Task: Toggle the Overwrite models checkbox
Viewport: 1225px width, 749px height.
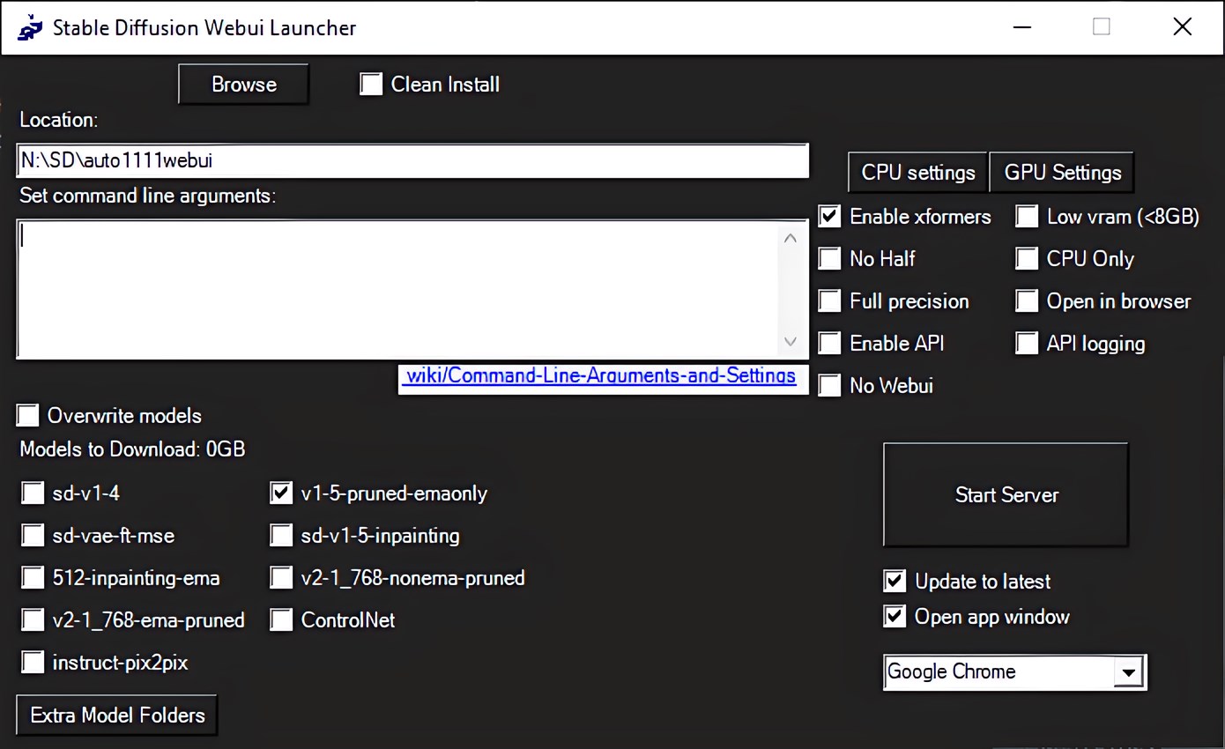Action: (29, 416)
